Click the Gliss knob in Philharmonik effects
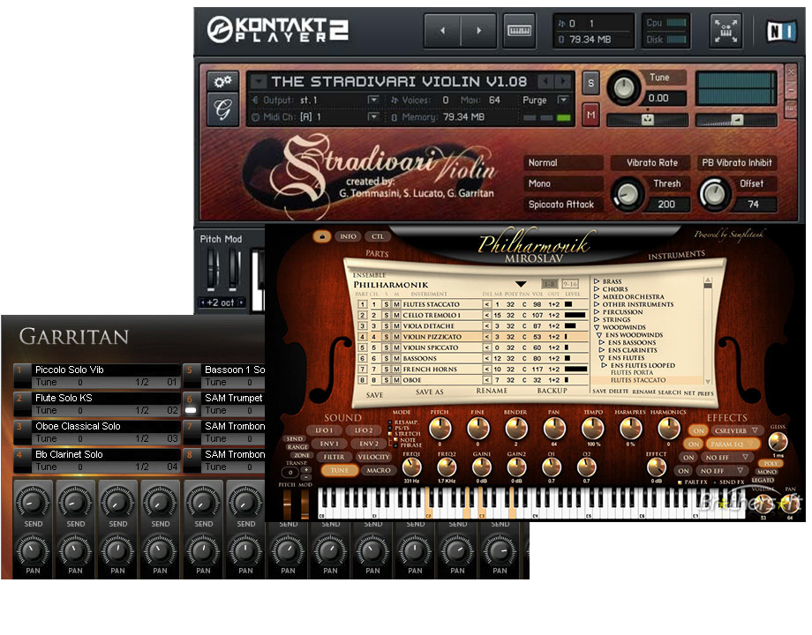 778,442
